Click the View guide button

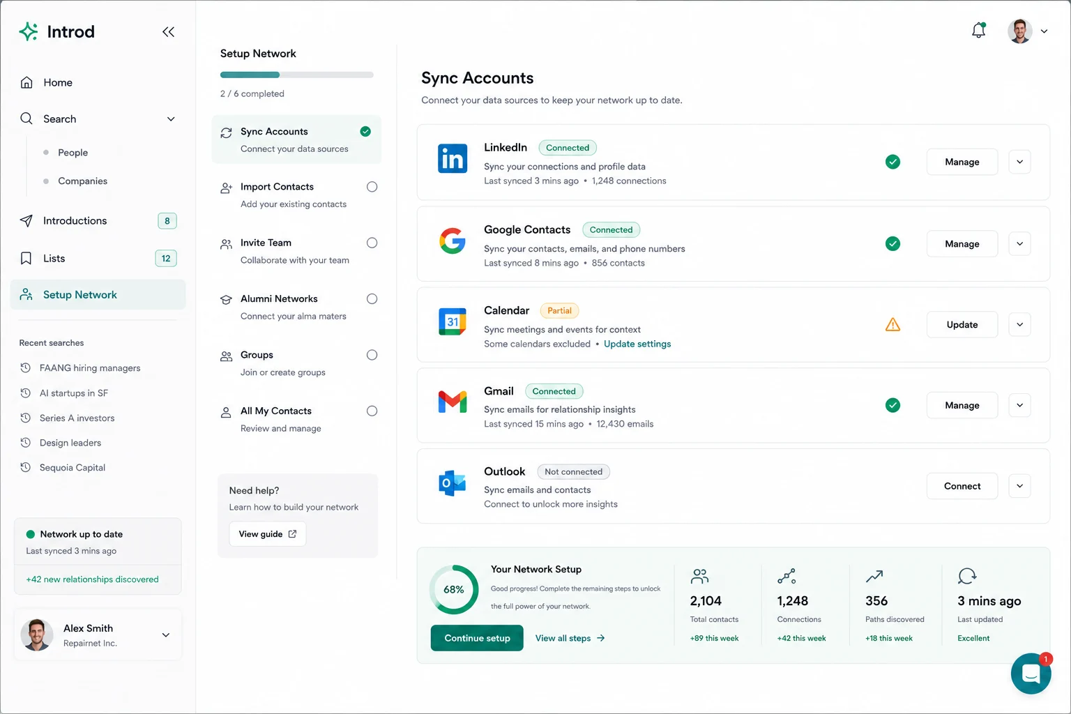pyautogui.click(x=267, y=534)
